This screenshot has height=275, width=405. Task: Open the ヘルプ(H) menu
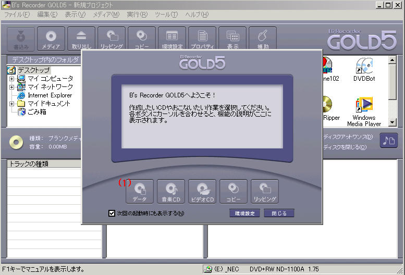(197, 15)
